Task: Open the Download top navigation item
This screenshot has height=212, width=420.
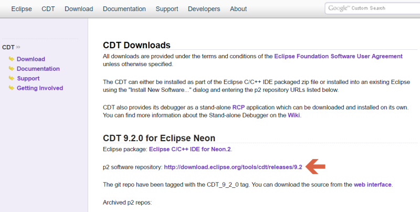Action: pyautogui.click(x=79, y=9)
